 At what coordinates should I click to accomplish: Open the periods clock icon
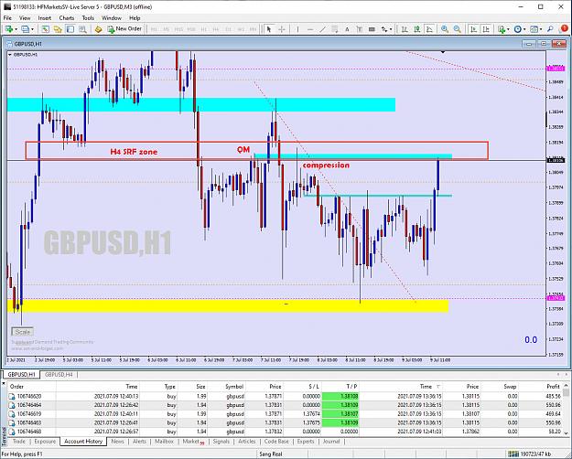[x=518, y=29]
